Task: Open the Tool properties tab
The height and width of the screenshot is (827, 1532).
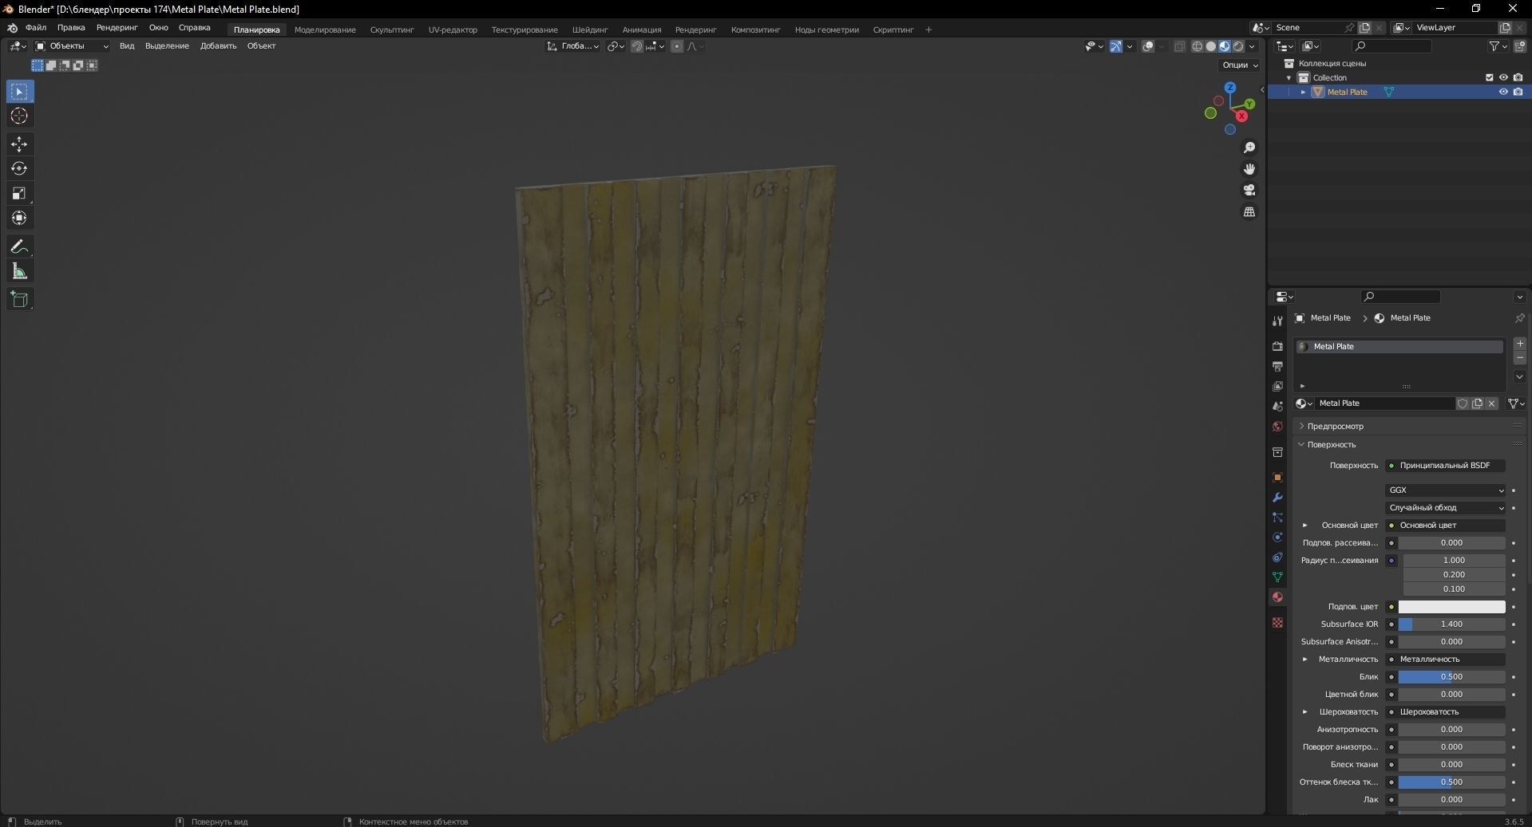Action: [1277, 321]
